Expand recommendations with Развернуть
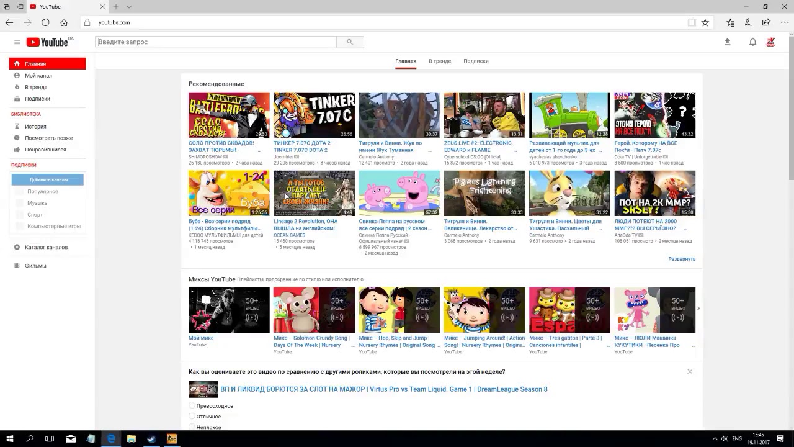The height and width of the screenshot is (447, 794). tap(682, 259)
